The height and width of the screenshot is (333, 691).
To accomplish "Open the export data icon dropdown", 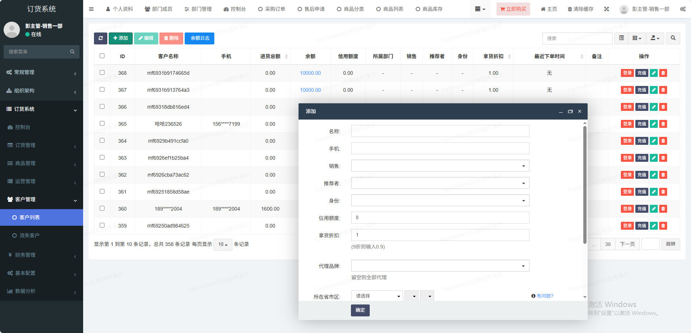I will pos(655,38).
